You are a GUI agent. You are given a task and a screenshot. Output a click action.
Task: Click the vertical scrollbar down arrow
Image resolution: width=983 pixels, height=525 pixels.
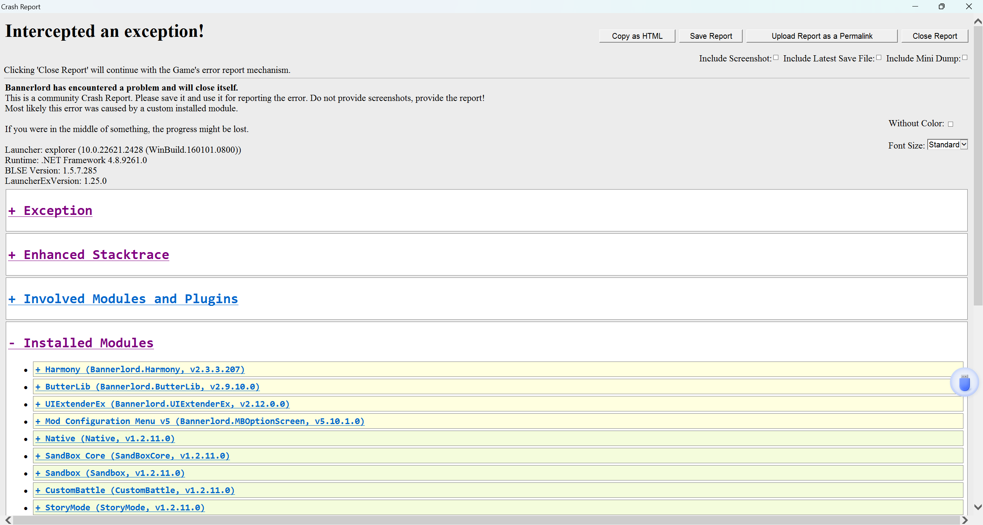tap(978, 507)
